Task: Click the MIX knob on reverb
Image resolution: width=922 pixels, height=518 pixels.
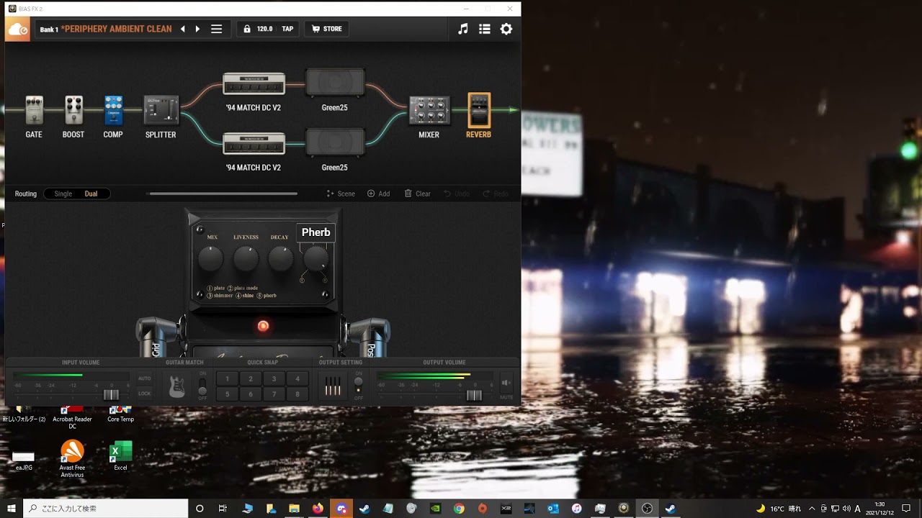Action: 211,258
